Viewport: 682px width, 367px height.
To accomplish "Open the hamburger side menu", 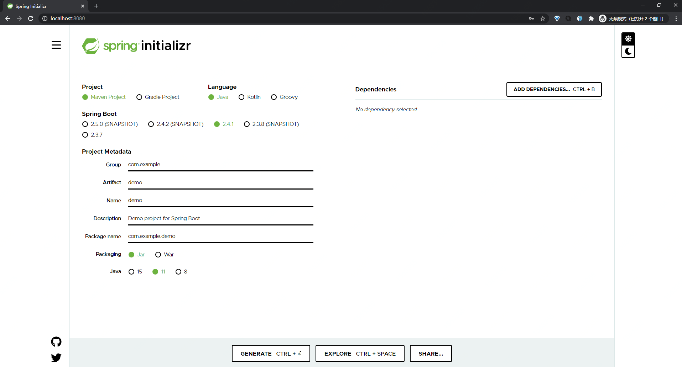I will click(56, 45).
